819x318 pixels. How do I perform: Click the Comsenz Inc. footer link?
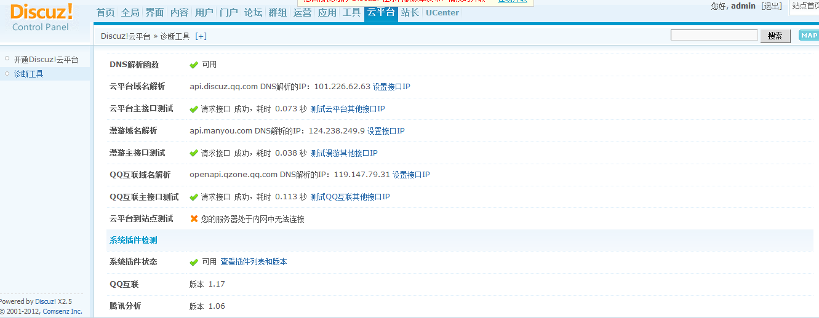62,311
